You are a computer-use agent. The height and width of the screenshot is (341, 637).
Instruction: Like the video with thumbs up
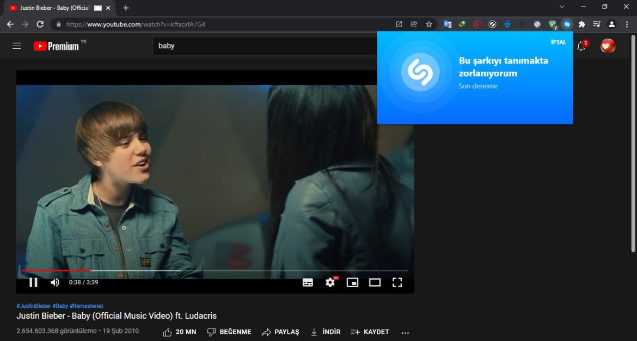coord(180,332)
